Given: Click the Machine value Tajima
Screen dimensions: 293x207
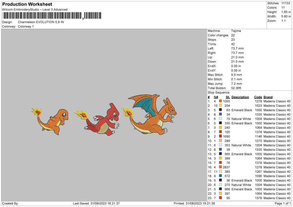Looking at the screenshot, I should (236, 30).
